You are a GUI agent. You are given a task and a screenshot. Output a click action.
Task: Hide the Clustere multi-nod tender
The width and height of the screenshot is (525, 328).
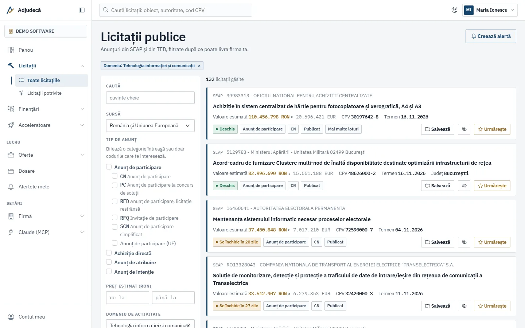point(464,186)
